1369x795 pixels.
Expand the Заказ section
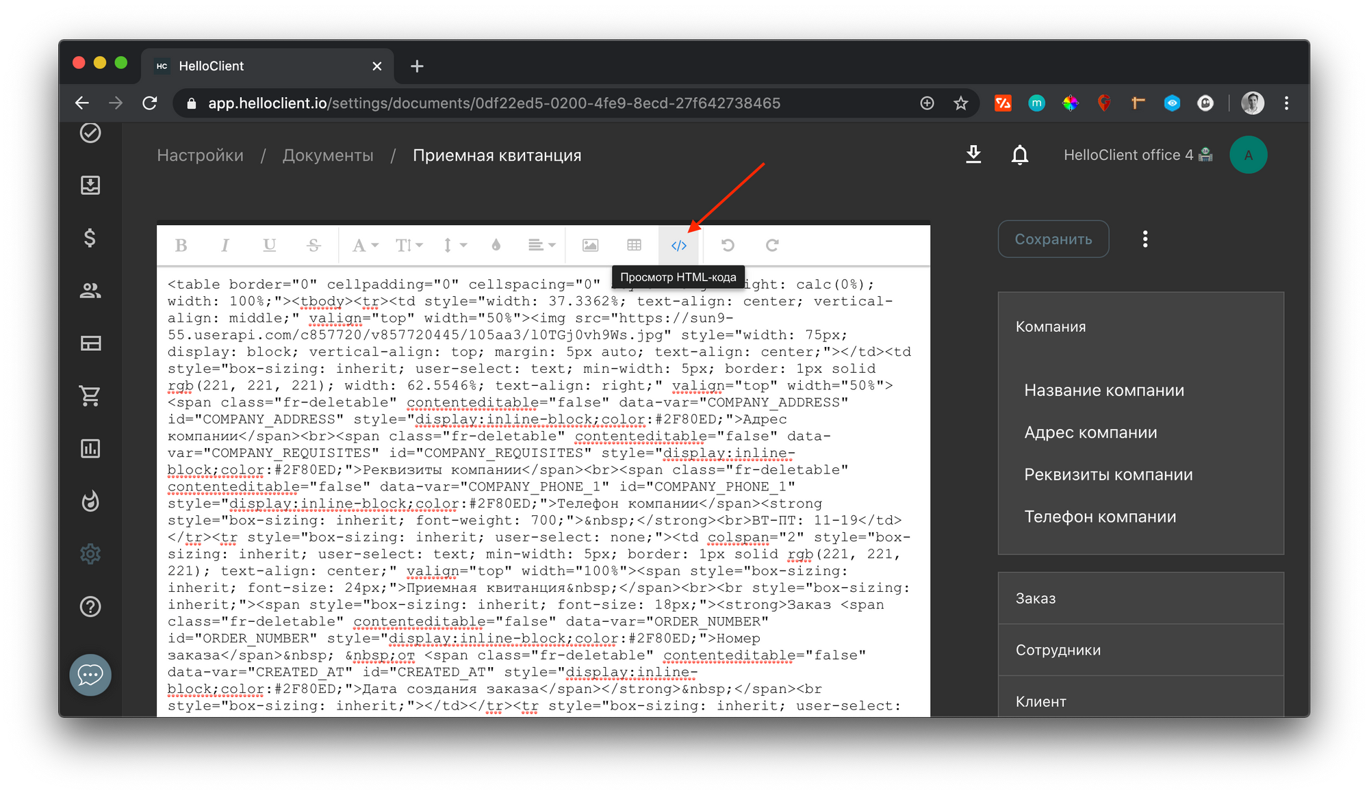(1140, 598)
